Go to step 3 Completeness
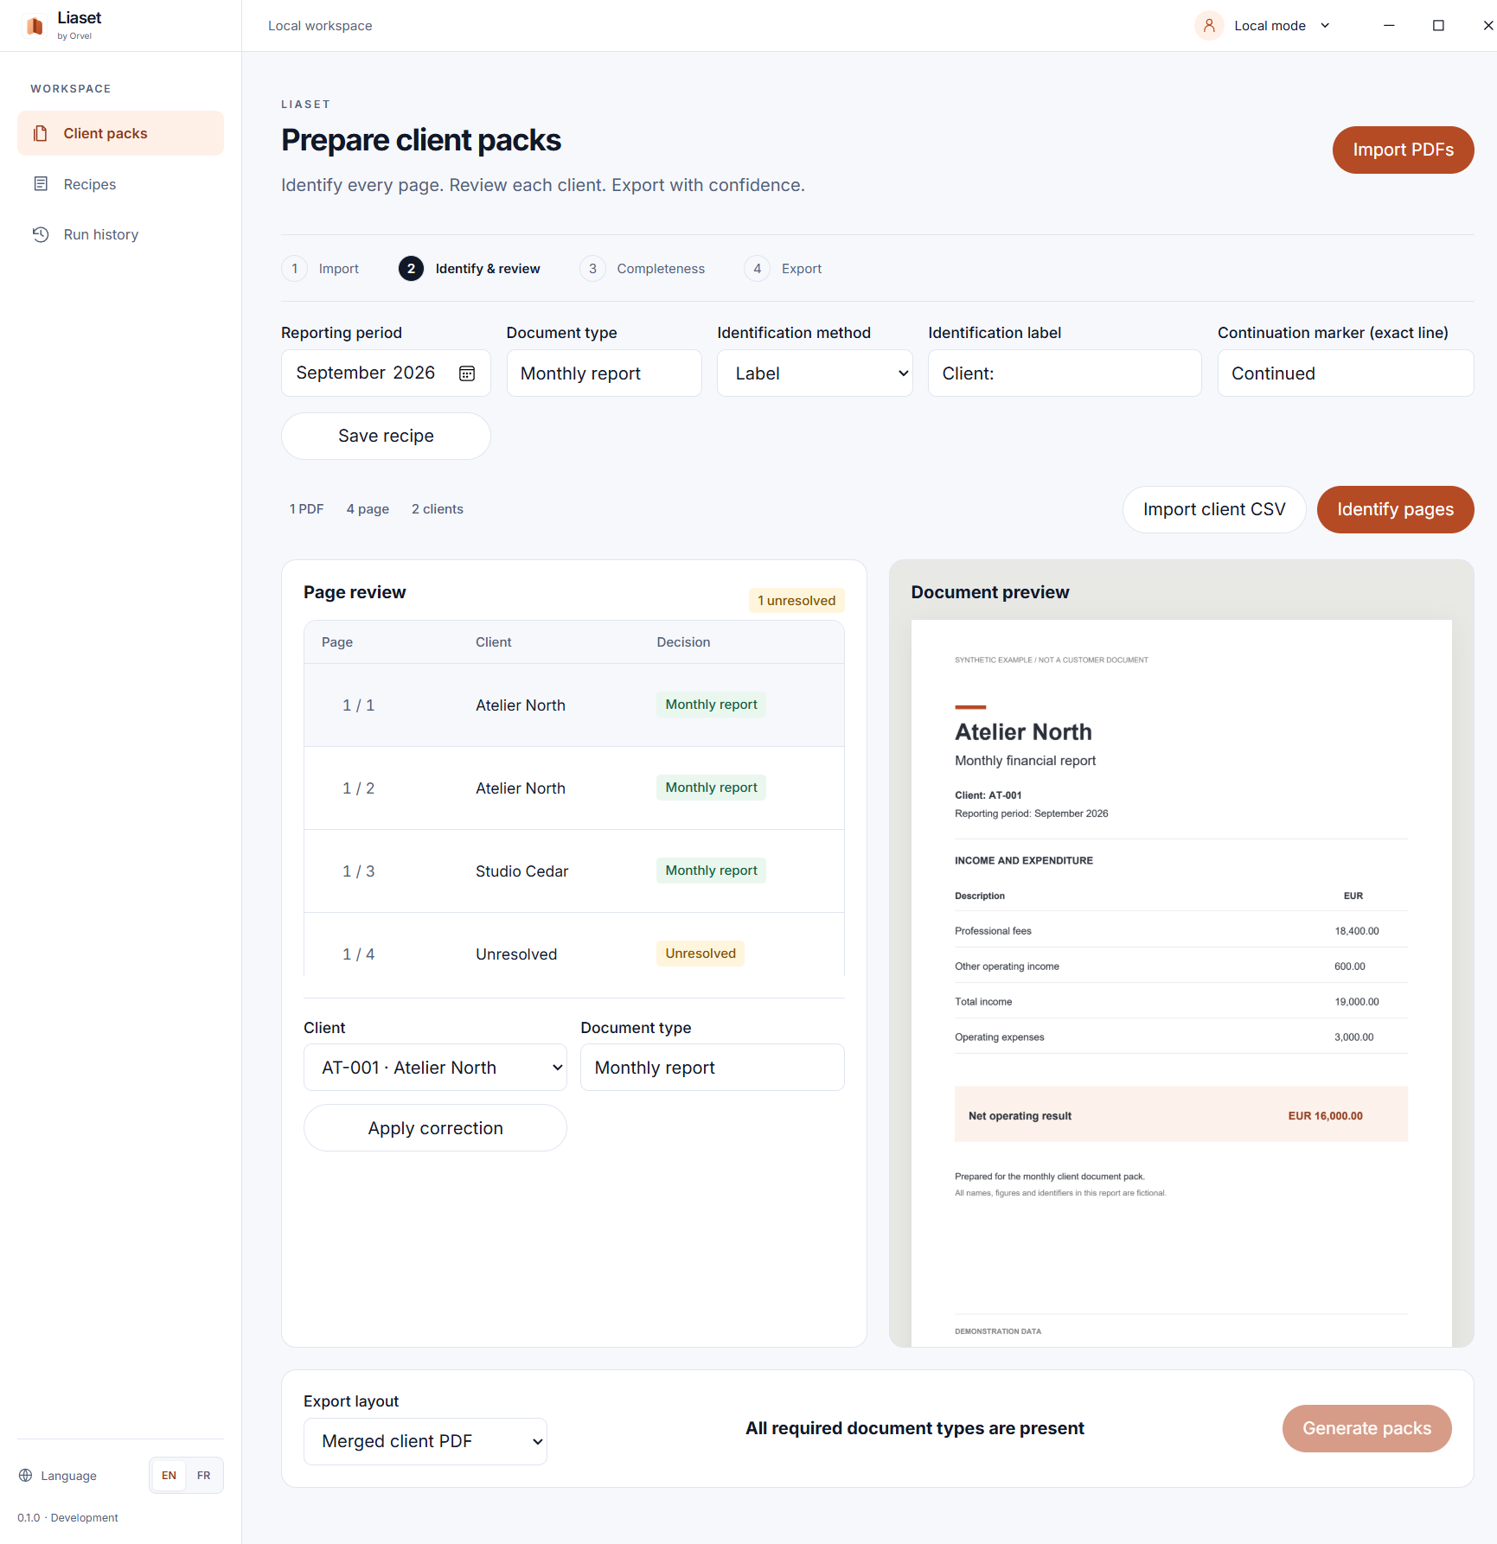Screen dimensions: 1497x1544 [x=643, y=269]
